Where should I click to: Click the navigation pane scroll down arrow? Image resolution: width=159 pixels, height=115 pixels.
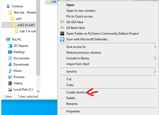pos(38,91)
